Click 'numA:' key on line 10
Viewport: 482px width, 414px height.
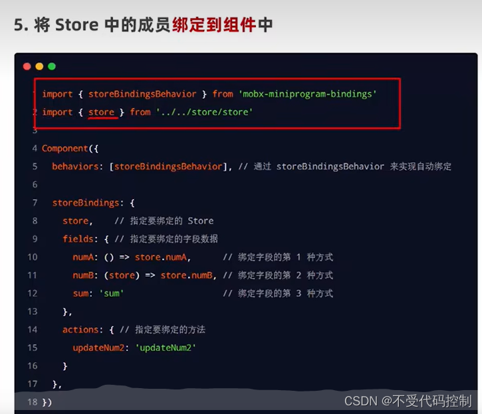[x=85, y=257]
